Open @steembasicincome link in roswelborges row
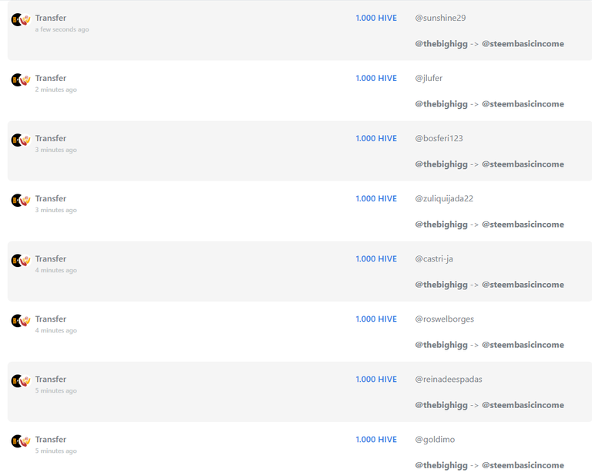Viewport: 592px width, 476px height. (523, 345)
